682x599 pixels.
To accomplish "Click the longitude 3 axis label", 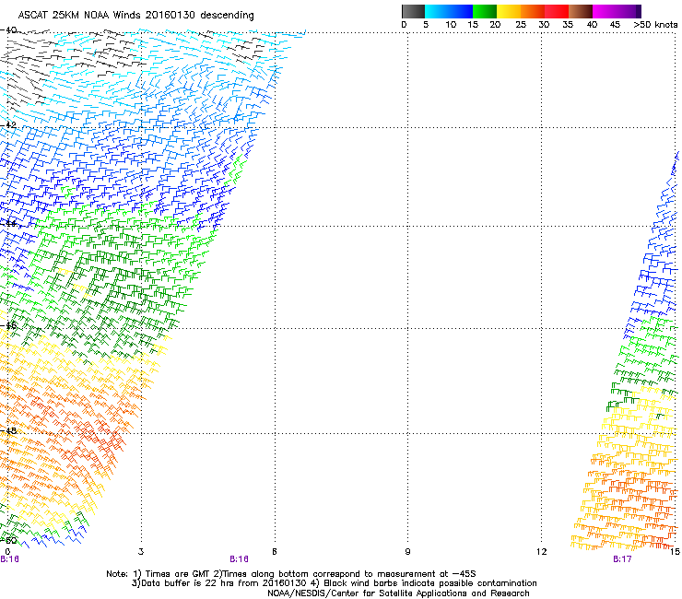I will tap(141, 552).
